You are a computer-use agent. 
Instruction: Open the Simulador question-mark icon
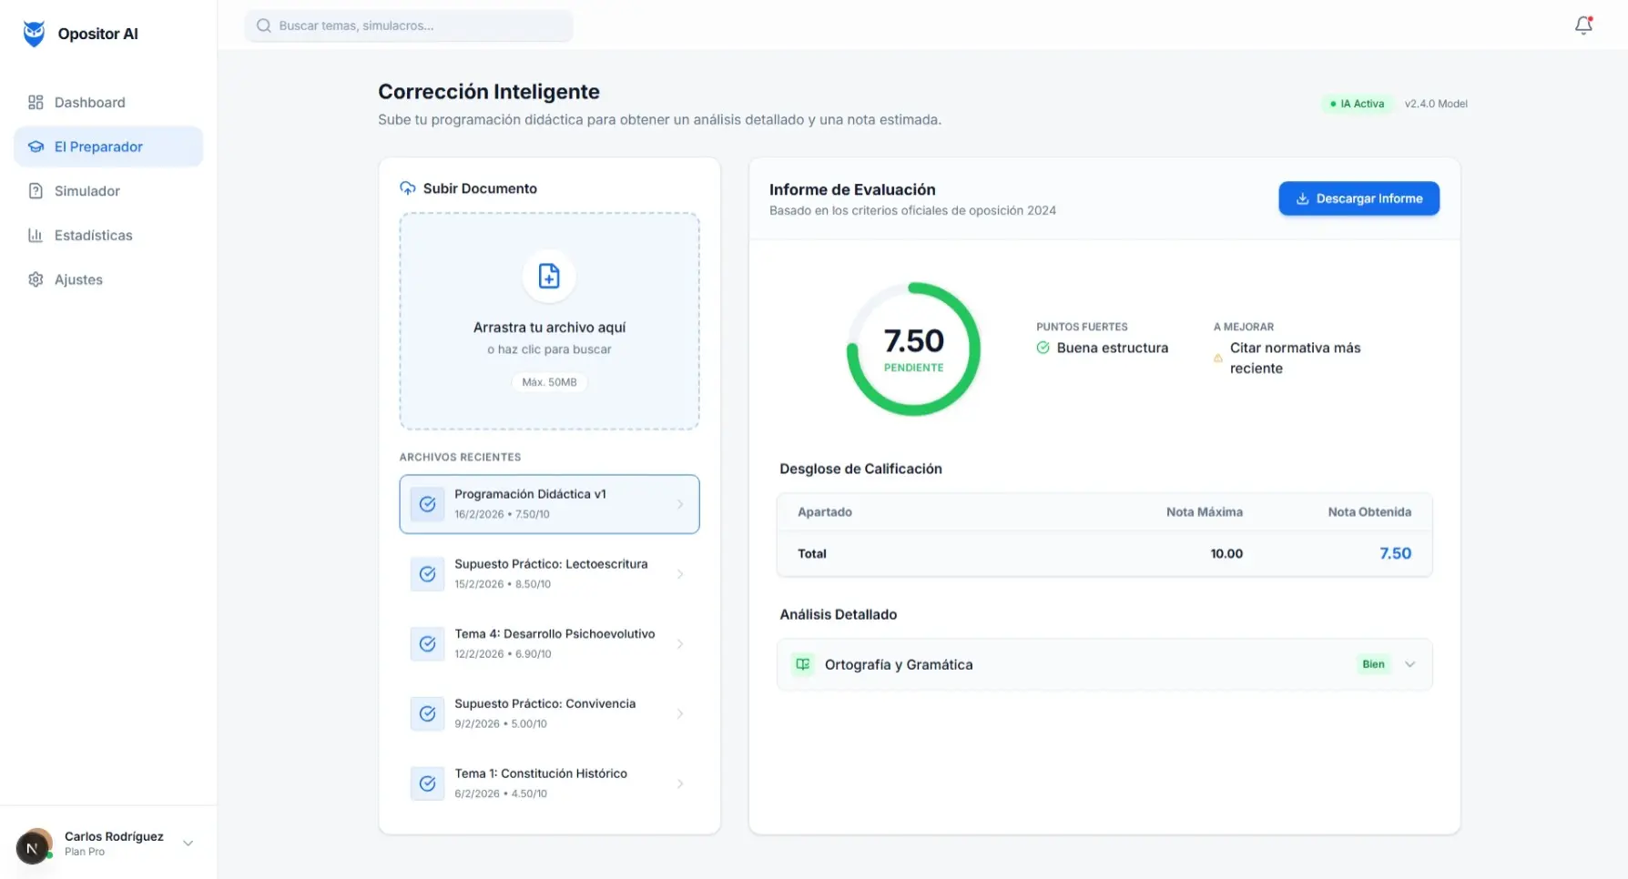click(x=36, y=190)
